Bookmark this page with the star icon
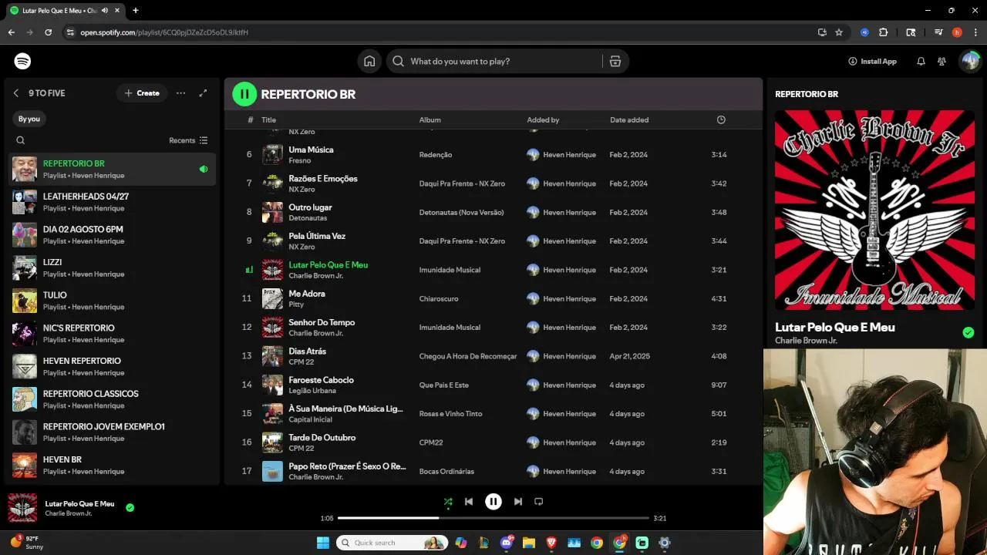Image resolution: width=987 pixels, height=555 pixels. [839, 32]
